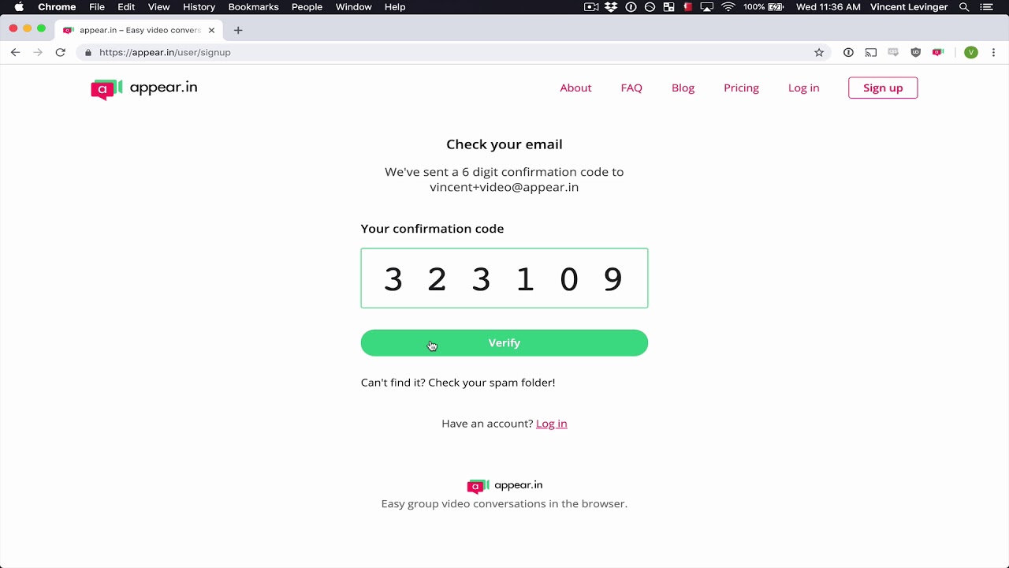
Task: Go back using browser back arrow
Action: (16, 52)
